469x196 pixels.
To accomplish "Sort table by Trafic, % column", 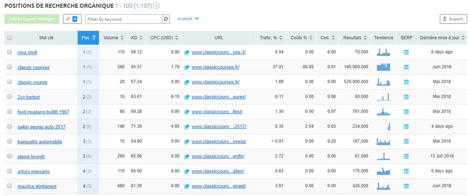I will tap(271, 38).
